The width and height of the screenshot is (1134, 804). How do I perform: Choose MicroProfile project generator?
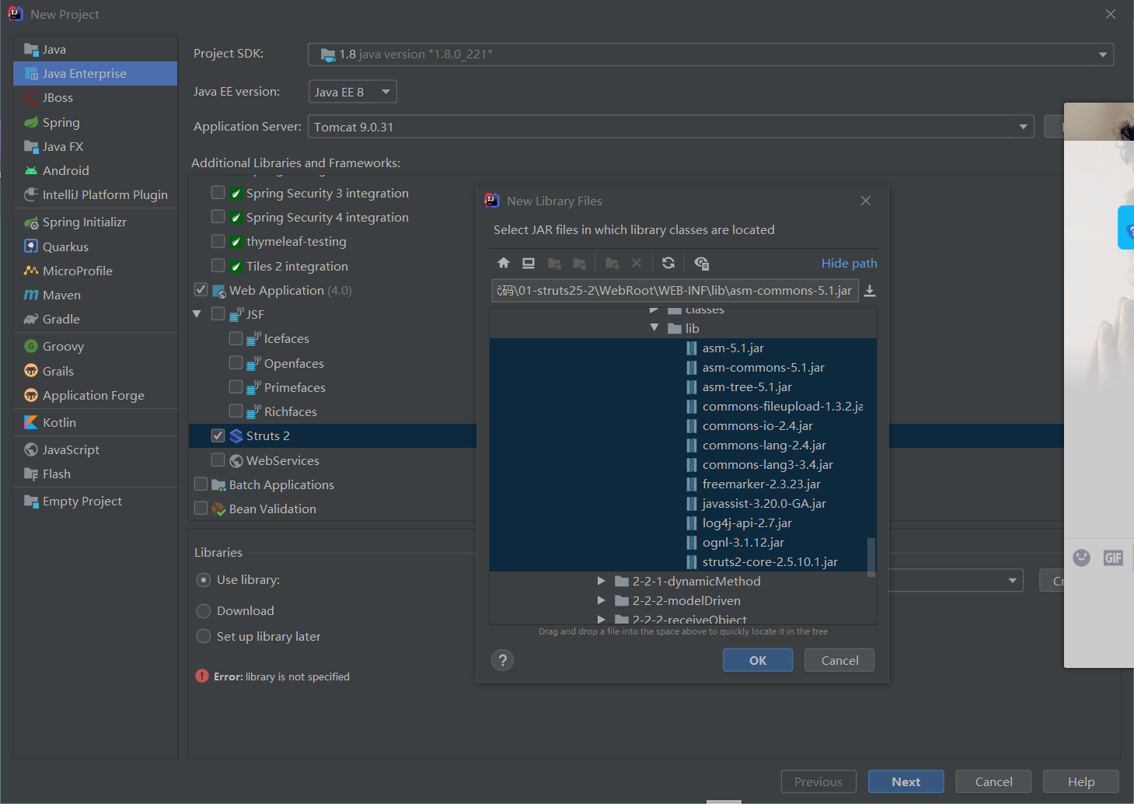[x=95, y=271]
